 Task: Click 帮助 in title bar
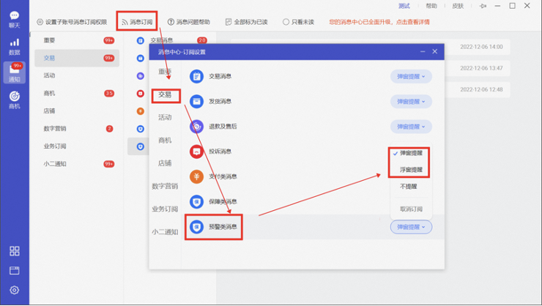(431, 6)
